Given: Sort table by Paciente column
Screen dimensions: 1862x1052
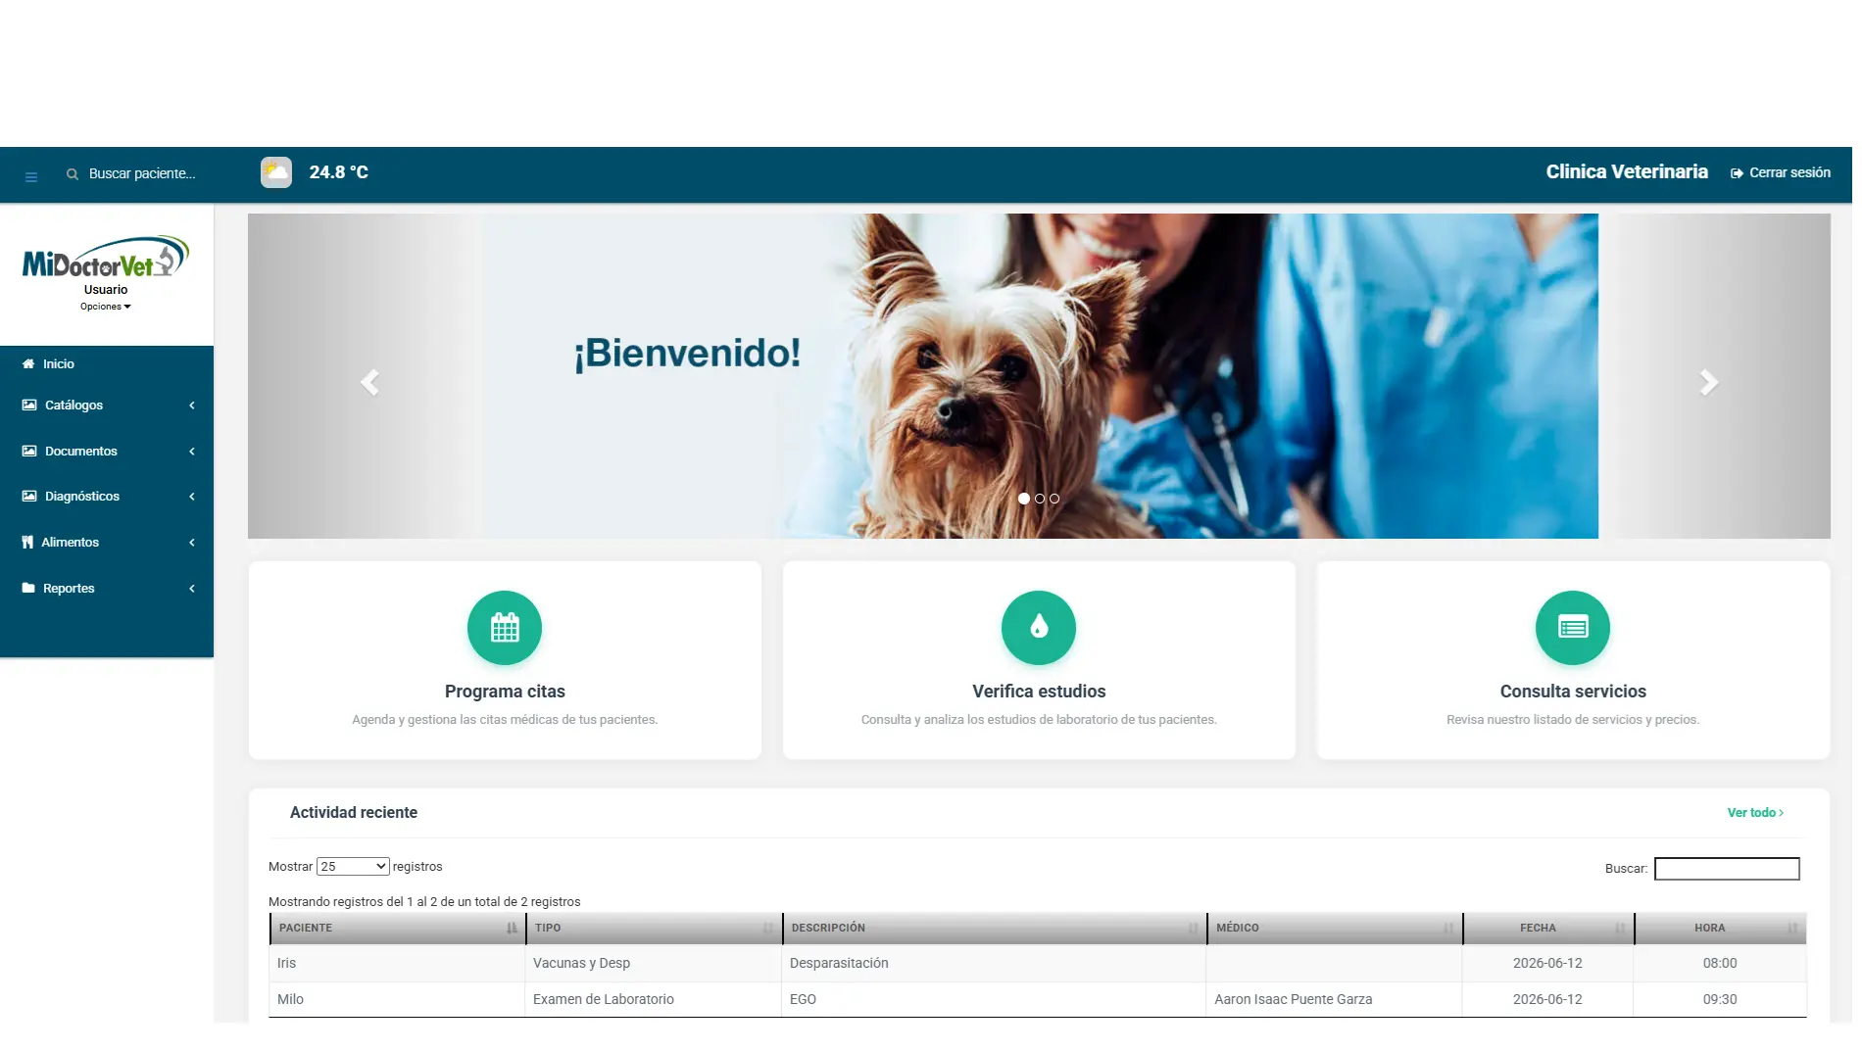Looking at the screenshot, I should 398,928.
